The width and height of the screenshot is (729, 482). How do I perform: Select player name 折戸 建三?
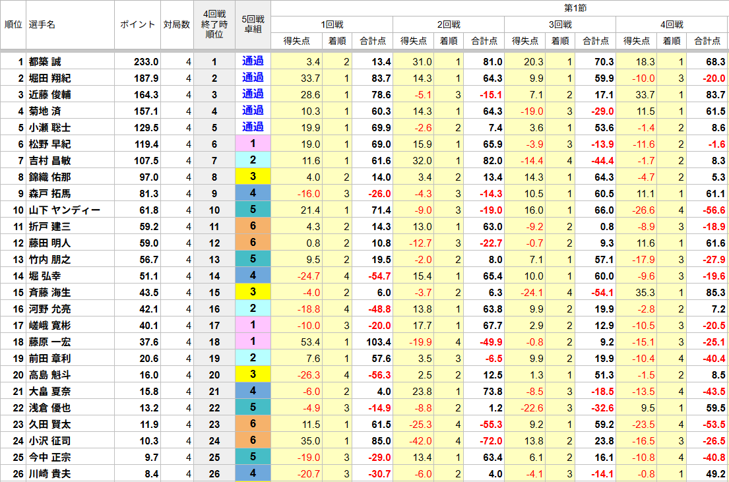tap(49, 227)
